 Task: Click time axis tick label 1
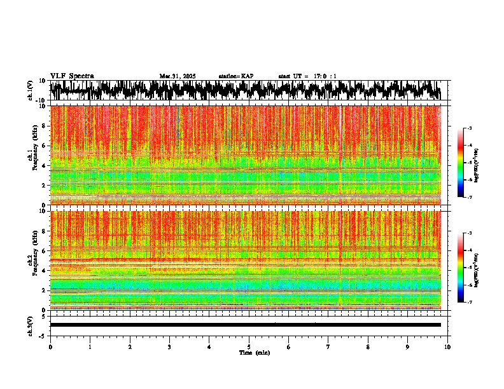point(90,347)
